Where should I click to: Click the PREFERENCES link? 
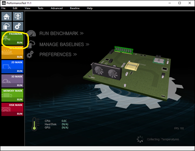tap(58, 54)
